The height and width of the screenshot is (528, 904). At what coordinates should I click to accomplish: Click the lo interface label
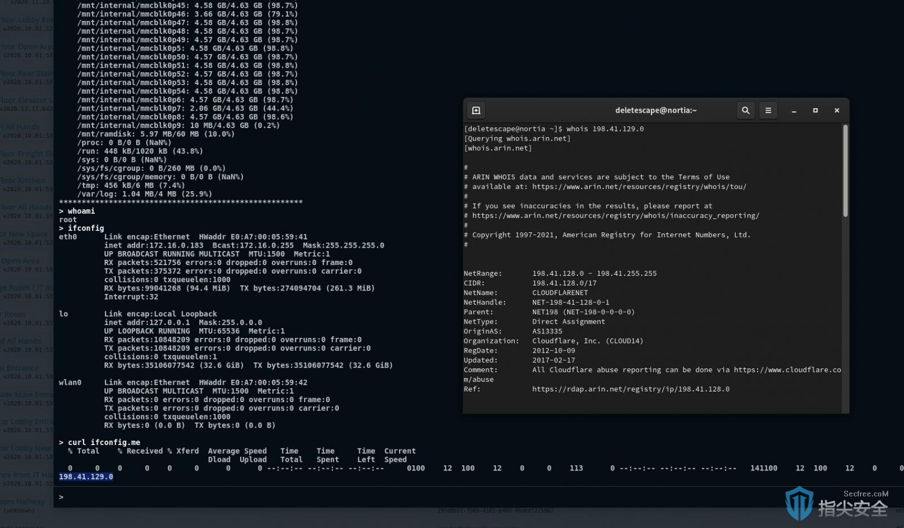pos(63,314)
